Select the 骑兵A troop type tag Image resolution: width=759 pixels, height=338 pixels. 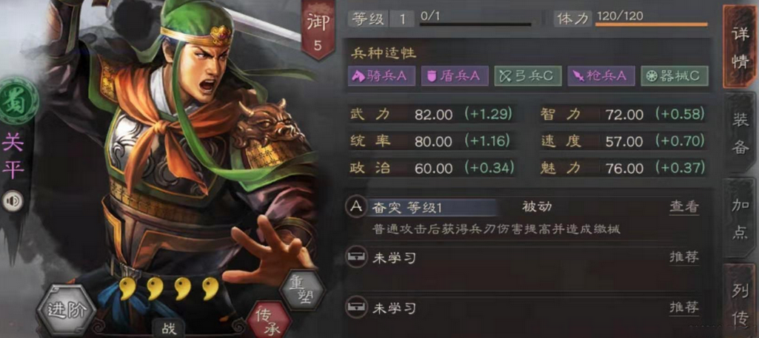(x=381, y=76)
